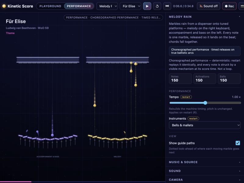This screenshot has width=244, height=183.
Task: Click the purple accompaniment keyboard platforms
Action: tap(48, 138)
